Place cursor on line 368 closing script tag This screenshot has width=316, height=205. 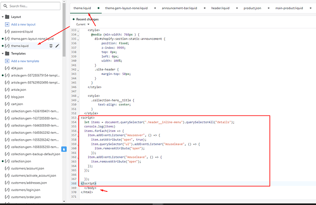click(x=88, y=183)
